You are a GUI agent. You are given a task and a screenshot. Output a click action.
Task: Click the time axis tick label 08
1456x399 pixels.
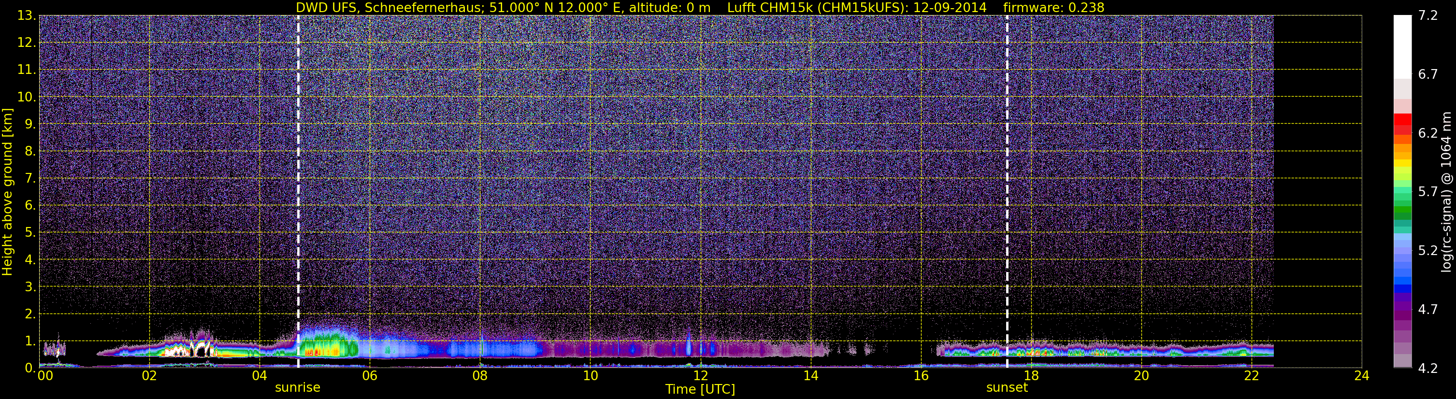480,376
